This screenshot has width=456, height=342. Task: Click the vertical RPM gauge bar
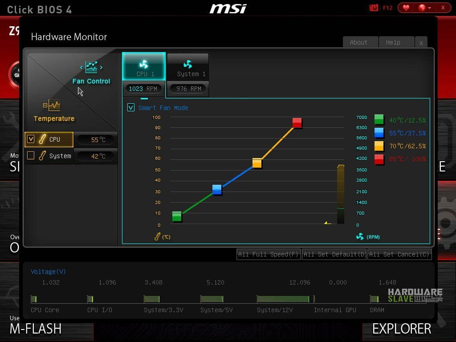341,194
